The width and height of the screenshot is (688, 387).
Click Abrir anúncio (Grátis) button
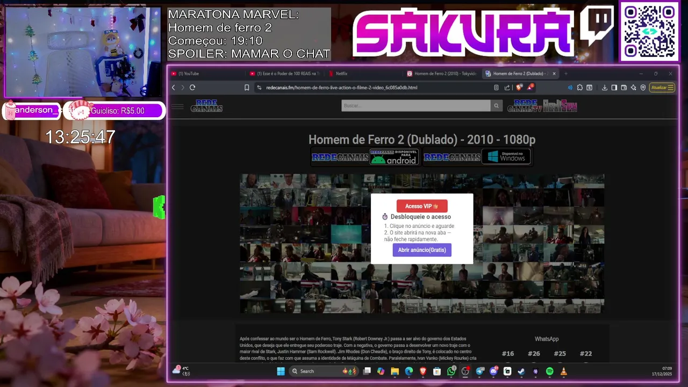[x=422, y=250]
